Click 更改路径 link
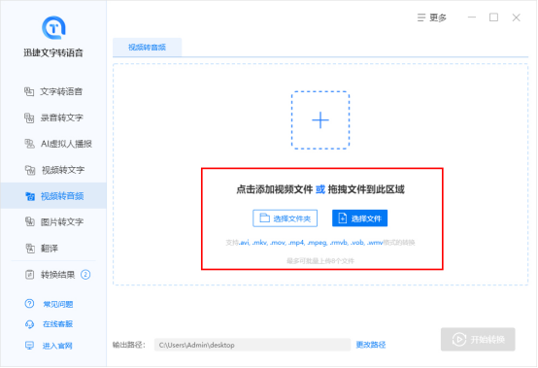 click(x=371, y=345)
